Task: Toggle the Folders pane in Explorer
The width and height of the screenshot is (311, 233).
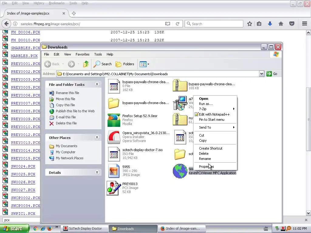Action: (125, 64)
